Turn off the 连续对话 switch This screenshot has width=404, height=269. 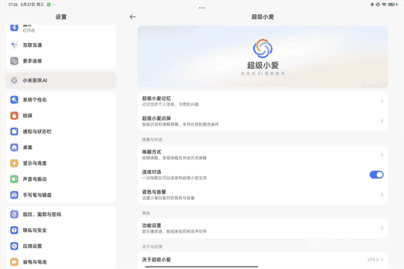coord(376,175)
